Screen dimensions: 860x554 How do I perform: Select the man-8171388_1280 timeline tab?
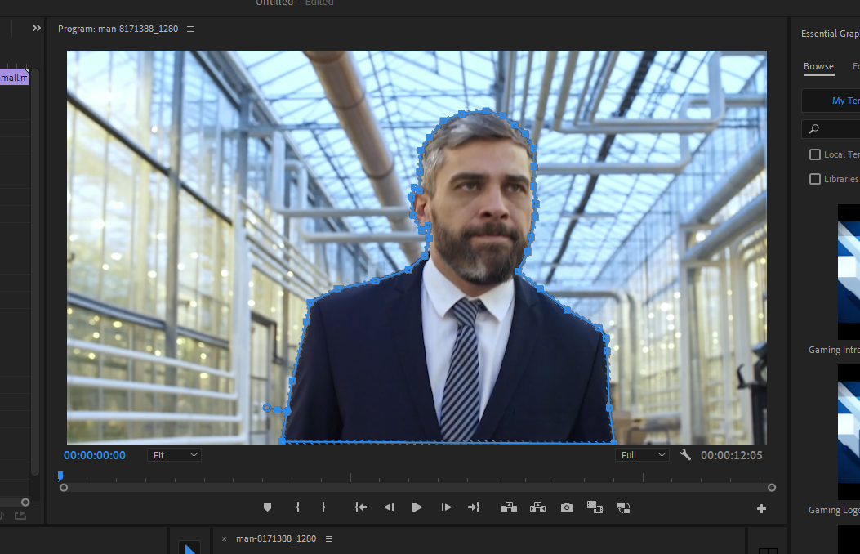(275, 538)
